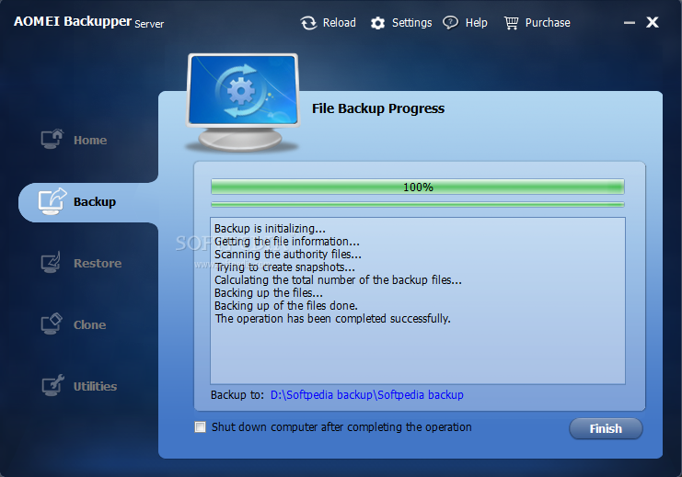Click the 'File Backup Progress' heading
Image resolution: width=682 pixels, height=477 pixels.
click(x=378, y=108)
